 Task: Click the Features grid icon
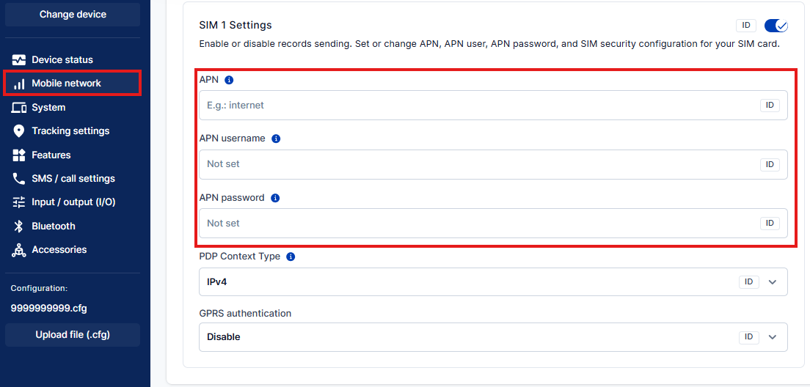tap(19, 155)
